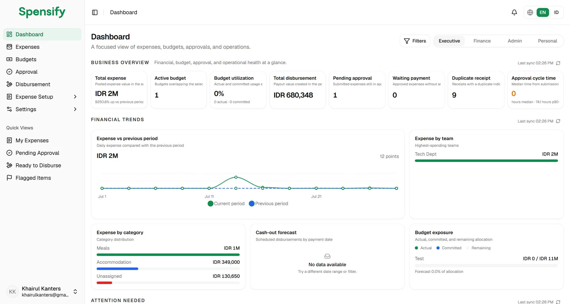This screenshot has height=304, width=570.
Task: Switch to the Admin tab
Action: click(514, 41)
